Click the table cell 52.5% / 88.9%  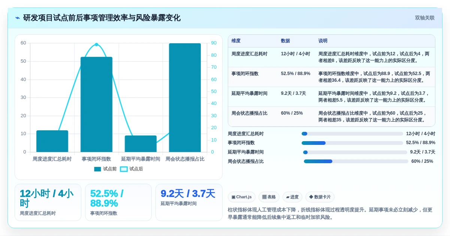[296, 74]
